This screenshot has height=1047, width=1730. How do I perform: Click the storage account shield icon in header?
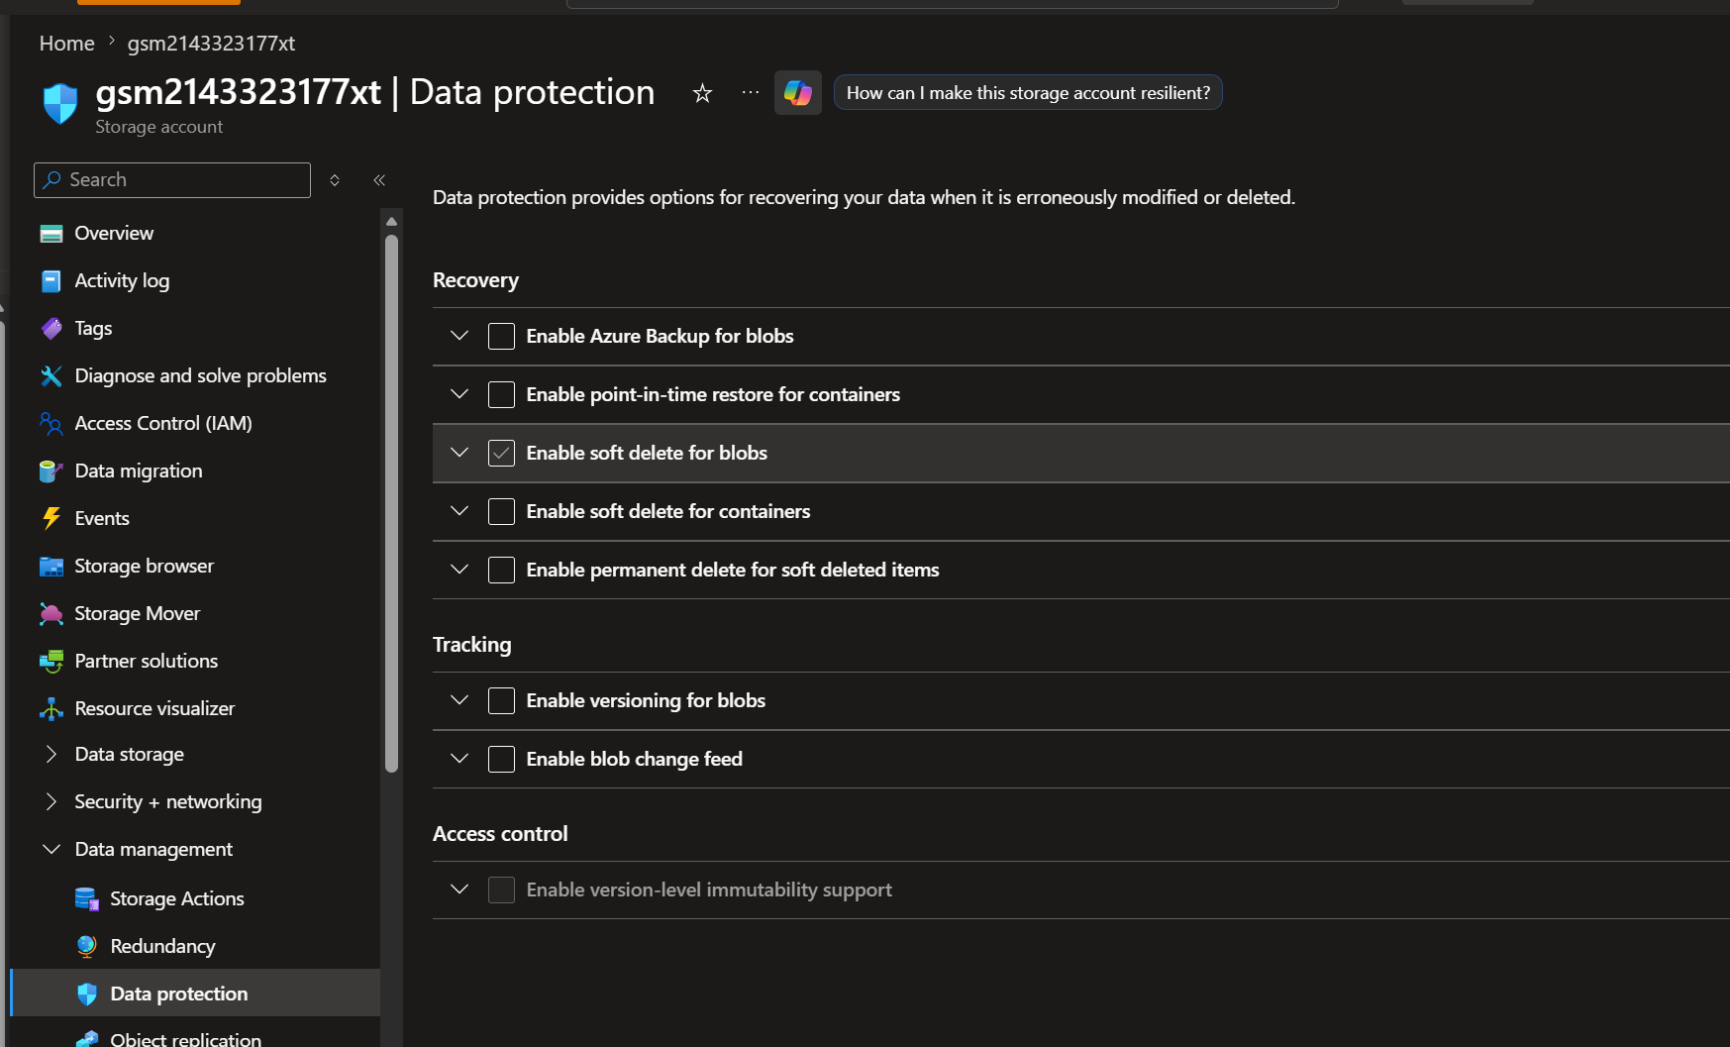(60, 103)
